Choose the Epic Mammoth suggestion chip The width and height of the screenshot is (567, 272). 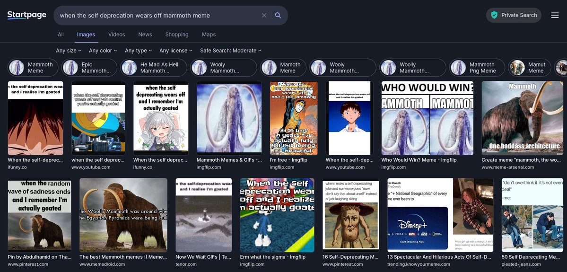tap(89, 68)
